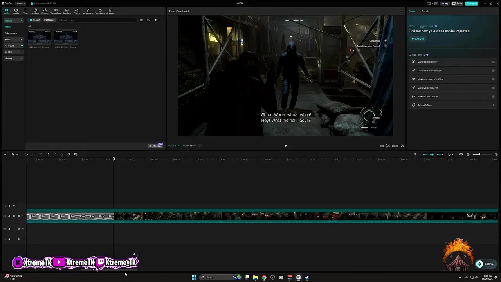Click the group view icon in media panel
This screenshot has width=501, height=282.
(x=142, y=20)
